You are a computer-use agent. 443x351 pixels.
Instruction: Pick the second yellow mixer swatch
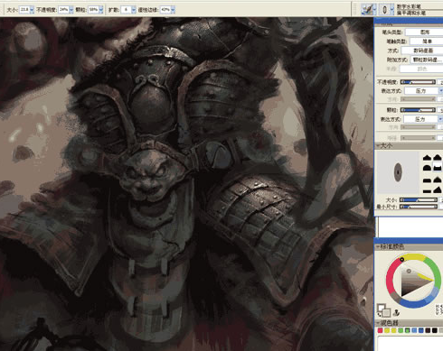[x=394, y=330]
